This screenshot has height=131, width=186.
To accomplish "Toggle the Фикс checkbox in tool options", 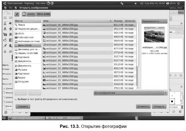I will pos(4,93).
